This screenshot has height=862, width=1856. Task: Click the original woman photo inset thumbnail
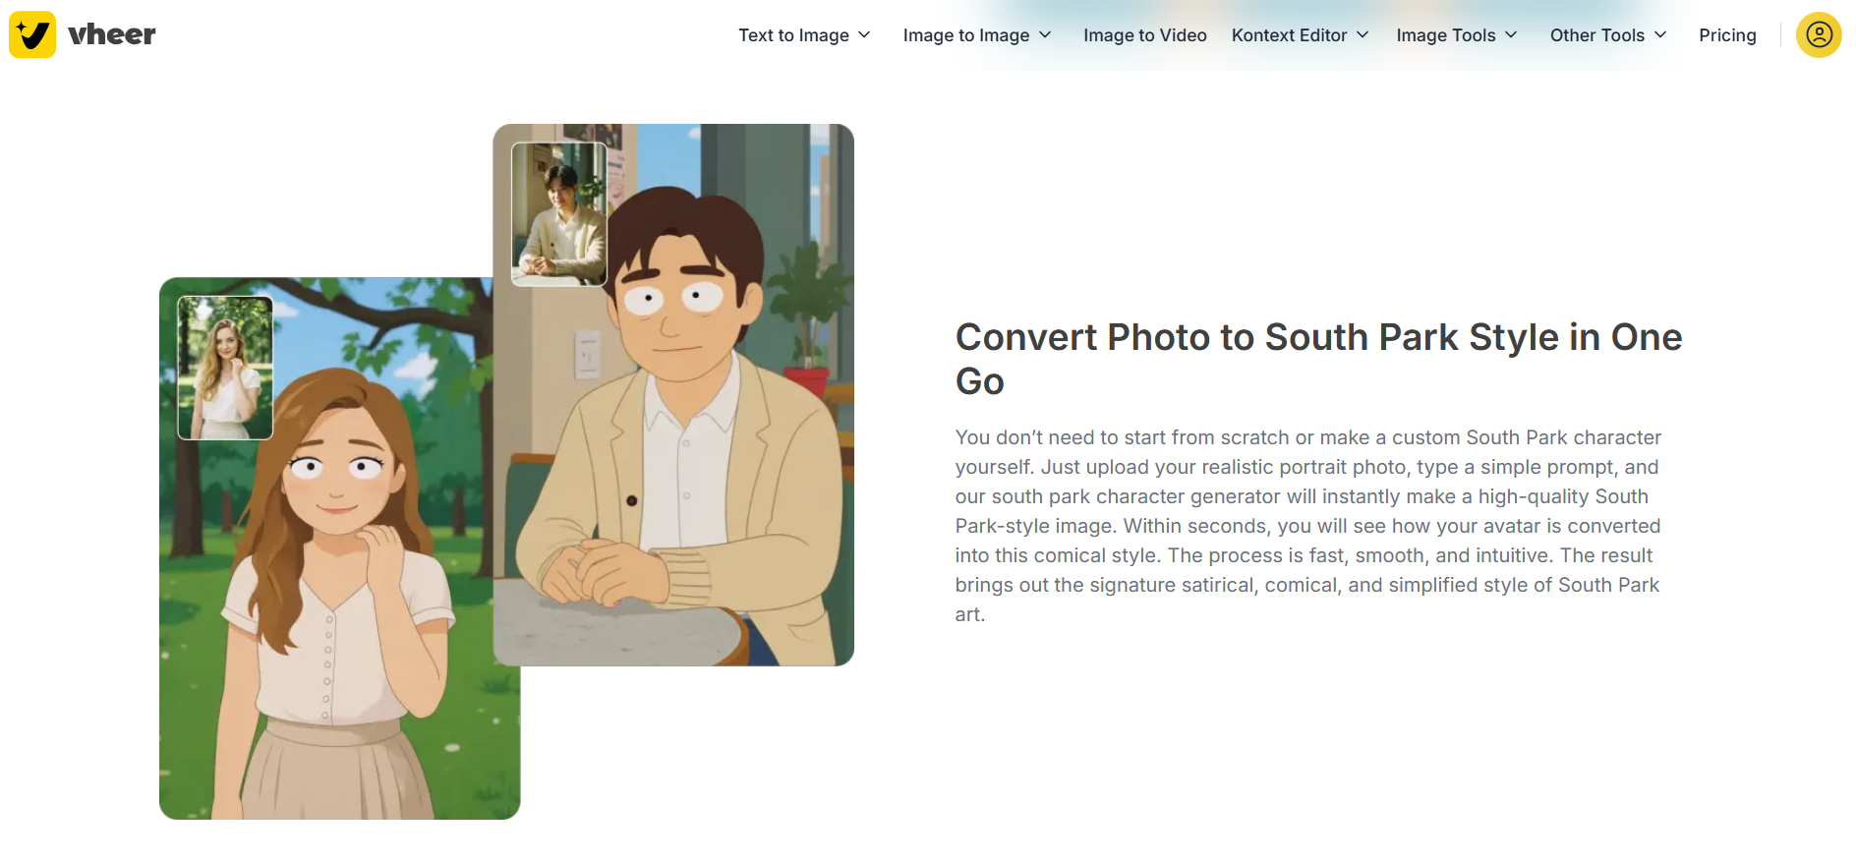click(225, 368)
